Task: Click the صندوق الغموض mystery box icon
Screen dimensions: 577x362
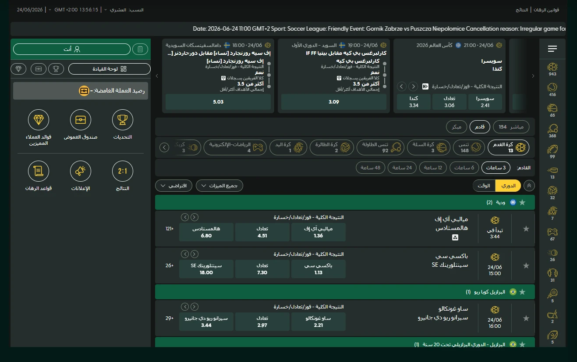Action: (x=81, y=120)
